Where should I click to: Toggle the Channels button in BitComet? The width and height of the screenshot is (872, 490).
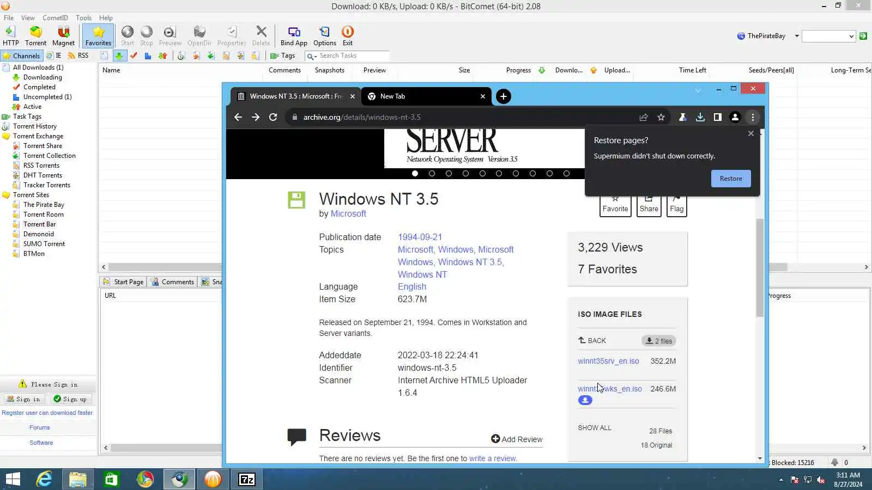click(x=21, y=56)
